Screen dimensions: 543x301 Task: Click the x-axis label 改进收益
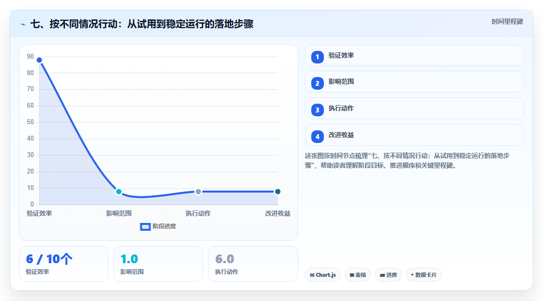point(278,213)
